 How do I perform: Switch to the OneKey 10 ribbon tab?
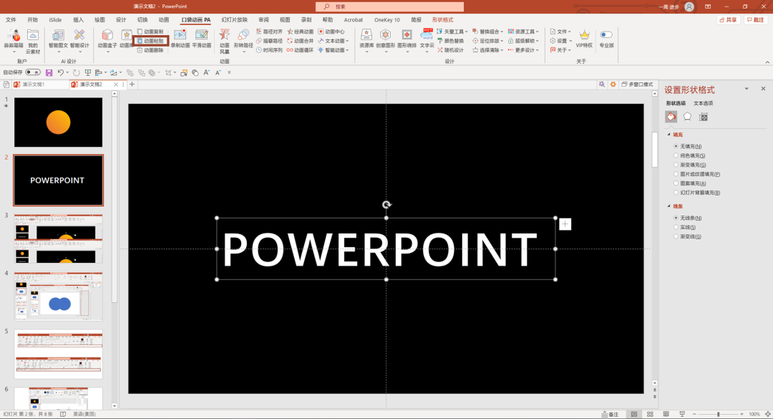[x=387, y=20]
